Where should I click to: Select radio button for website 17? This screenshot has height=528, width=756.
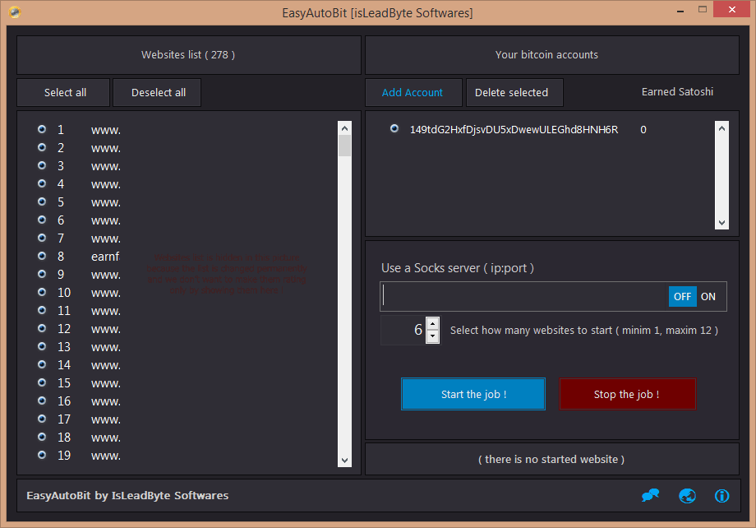tap(42, 419)
